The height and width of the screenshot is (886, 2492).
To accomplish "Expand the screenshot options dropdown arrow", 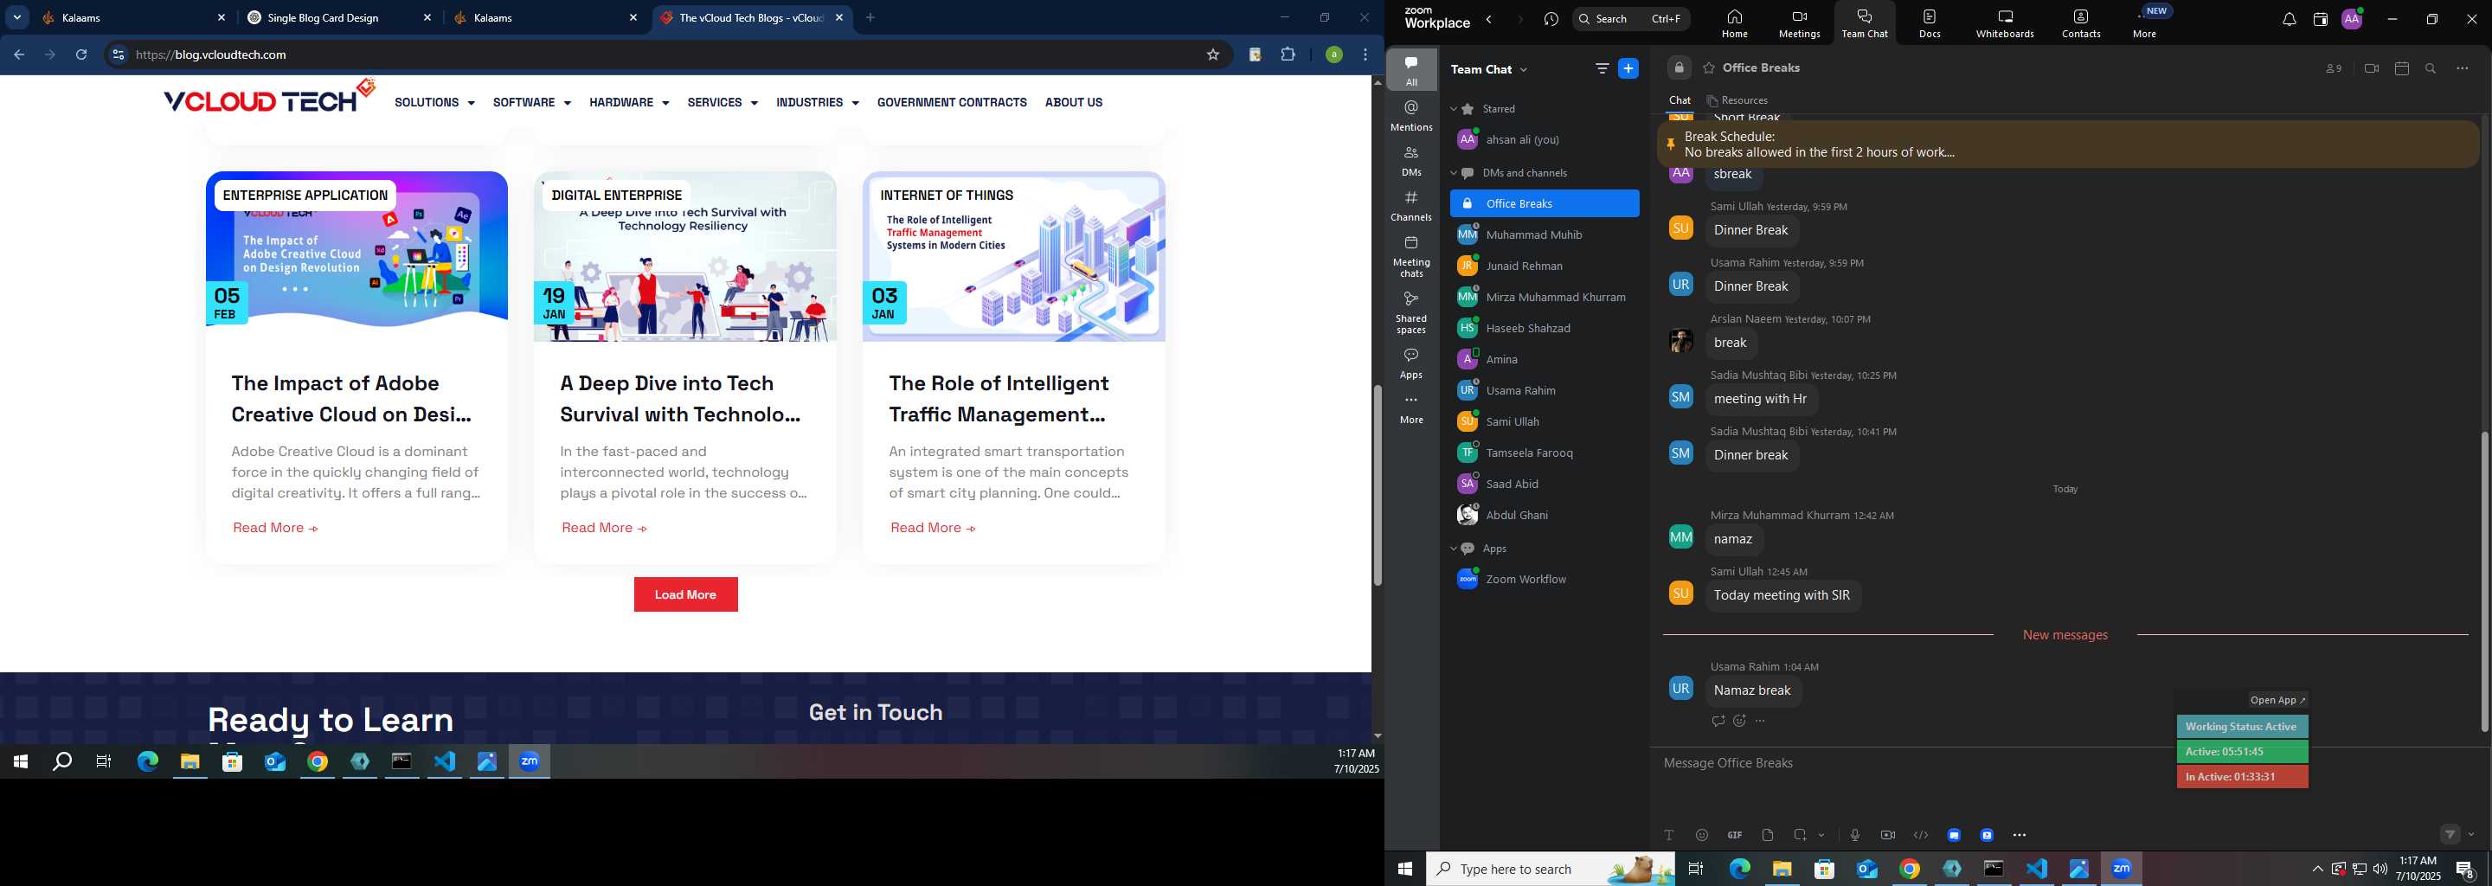I will (1821, 836).
